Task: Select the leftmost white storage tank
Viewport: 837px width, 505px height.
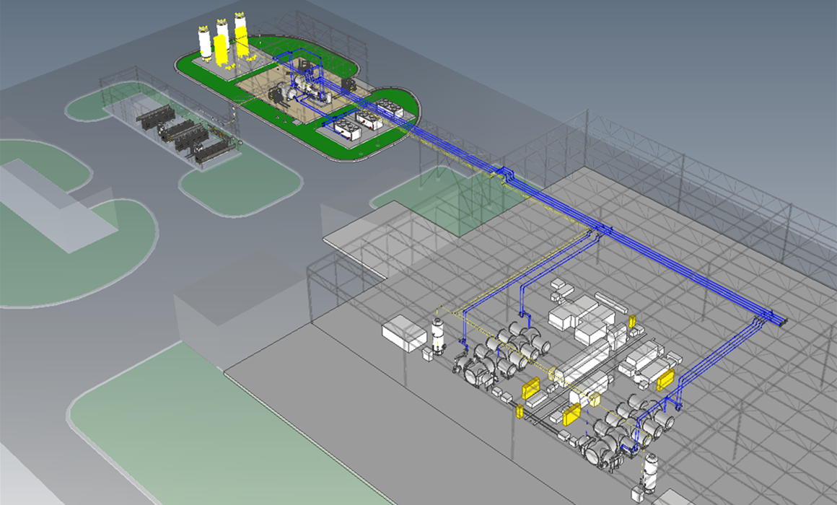Action: coord(206,43)
